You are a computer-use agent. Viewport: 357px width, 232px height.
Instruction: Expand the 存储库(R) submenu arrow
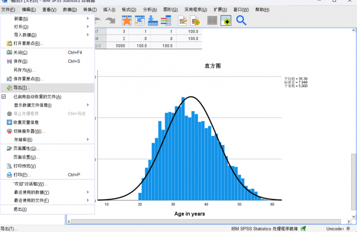pyautogui.click(x=88, y=139)
